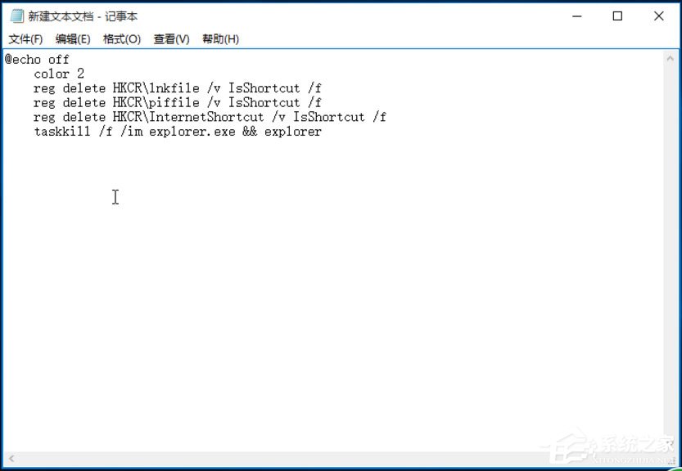Open the 帮助(H) menu
This screenshot has width=682, height=471.
pos(219,38)
